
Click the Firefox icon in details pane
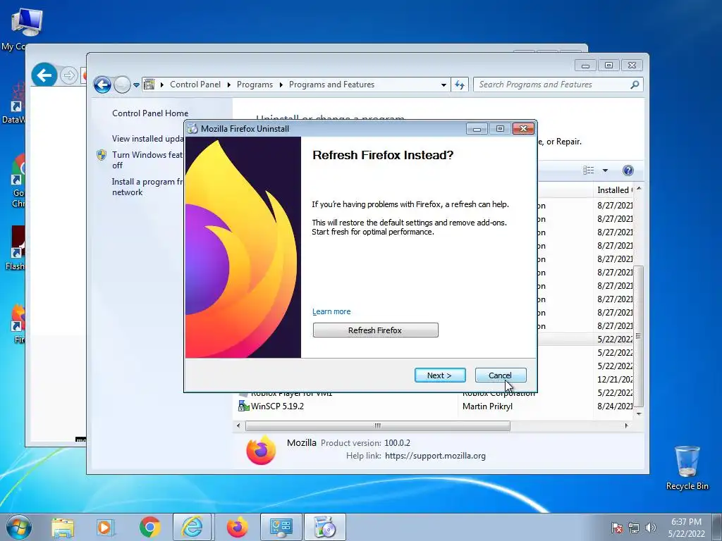click(x=261, y=450)
